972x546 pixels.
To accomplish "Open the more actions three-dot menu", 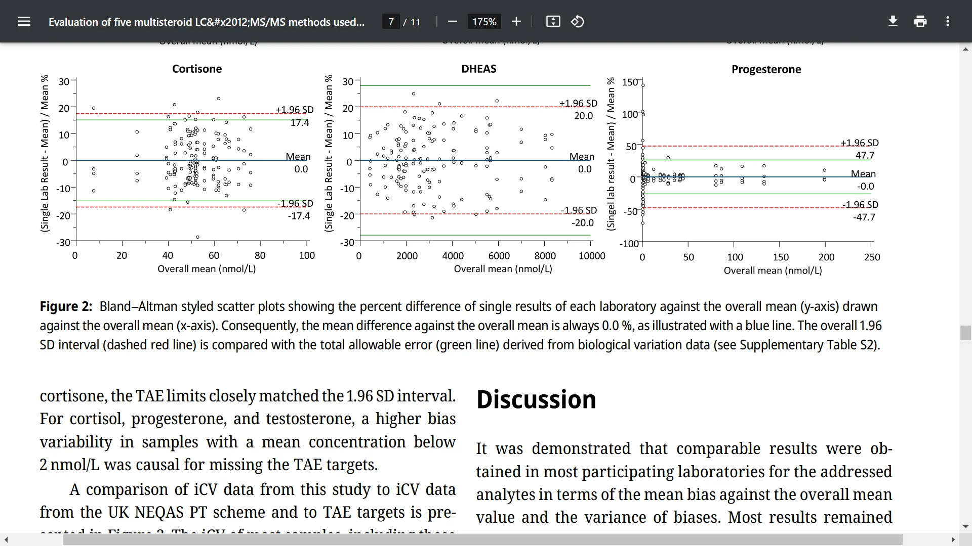I will (948, 22).
